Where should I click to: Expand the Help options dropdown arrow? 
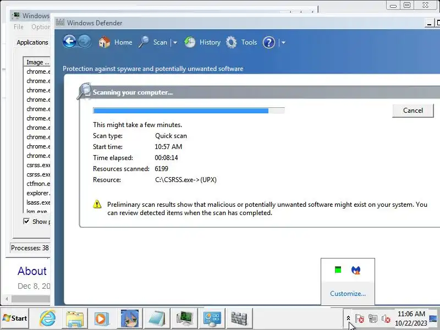click(x=283, y=43)
